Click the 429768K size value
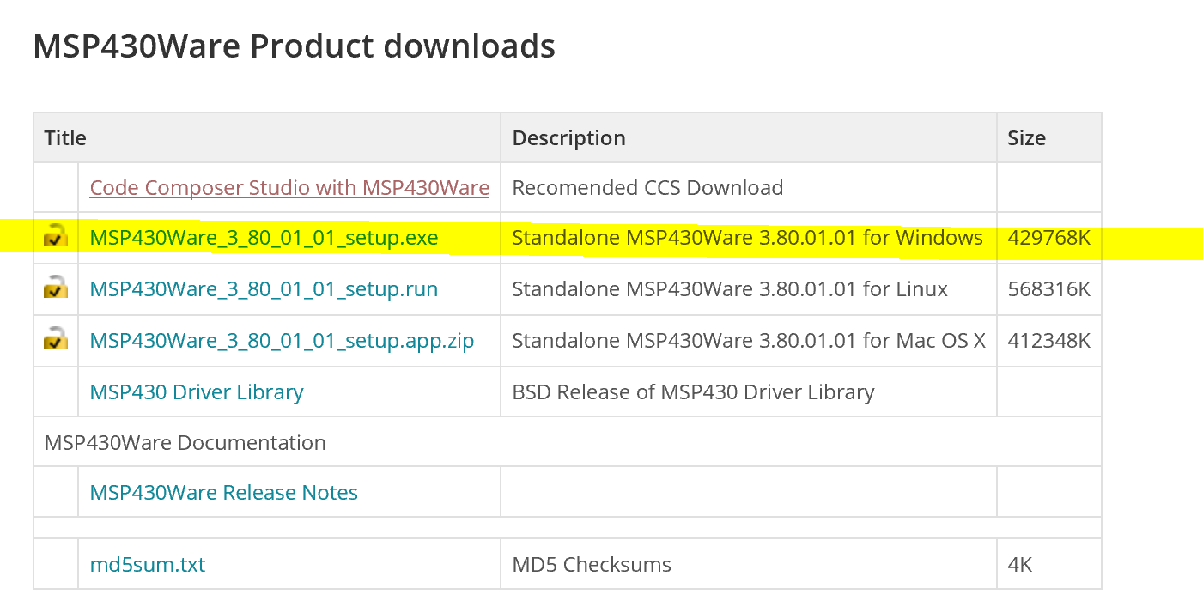1203x613 pixels. (x=1048, y=238)
